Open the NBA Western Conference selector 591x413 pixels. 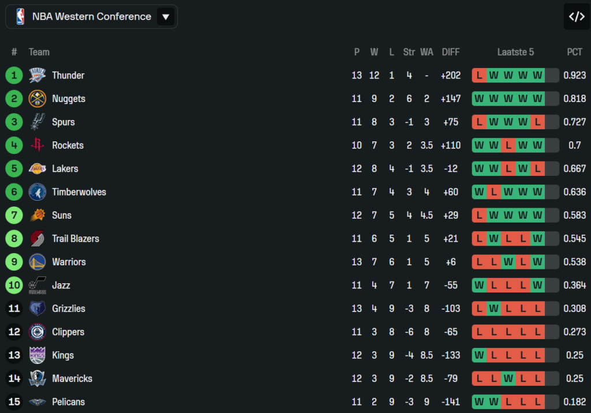coord(91,17)
